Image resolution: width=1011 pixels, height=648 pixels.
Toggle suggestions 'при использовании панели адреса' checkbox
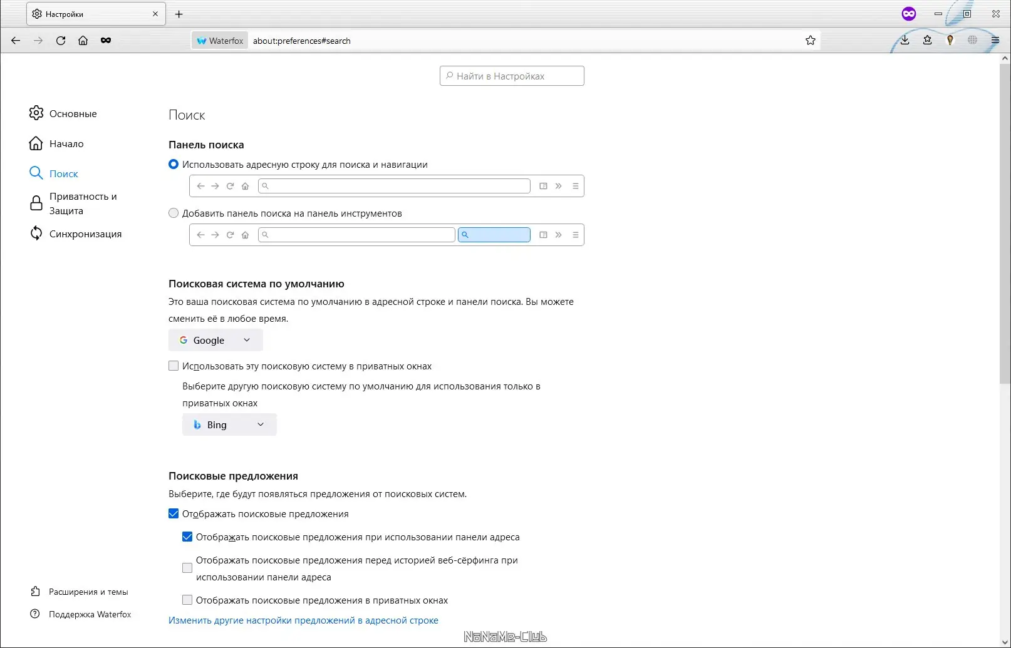click(x=187, y=537)
